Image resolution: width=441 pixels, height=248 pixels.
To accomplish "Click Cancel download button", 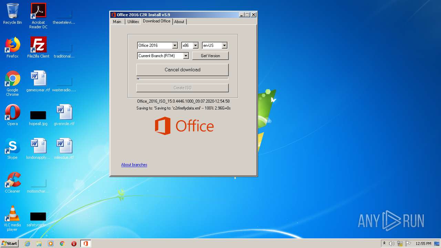I will (x=183, y=70).
